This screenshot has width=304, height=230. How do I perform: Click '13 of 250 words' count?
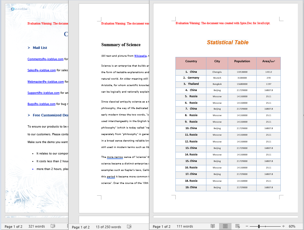[x=108, y=227]
